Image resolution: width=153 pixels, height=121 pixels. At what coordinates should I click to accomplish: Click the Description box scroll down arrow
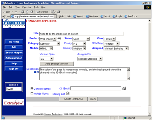tap(128, 79)
